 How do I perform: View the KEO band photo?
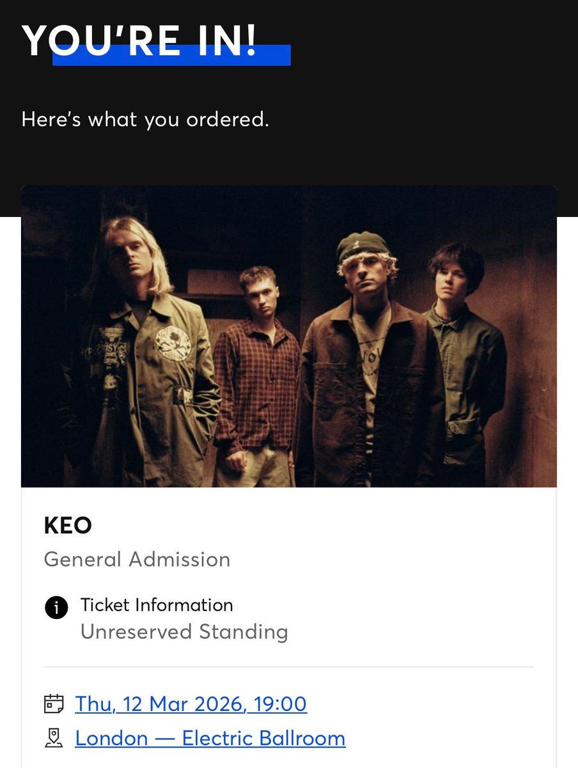[x=289, y=334]
